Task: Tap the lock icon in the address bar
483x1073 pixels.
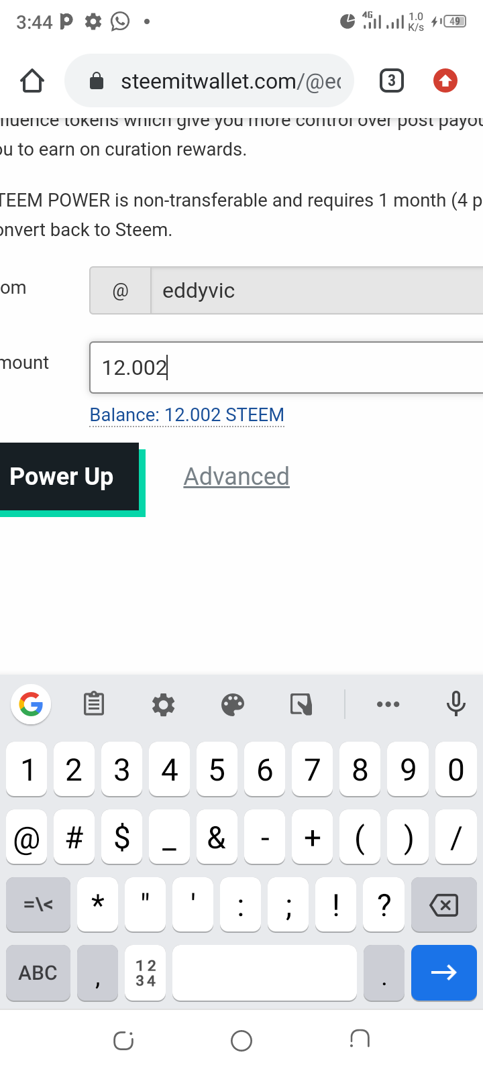Action: click(x=97, y=81)
